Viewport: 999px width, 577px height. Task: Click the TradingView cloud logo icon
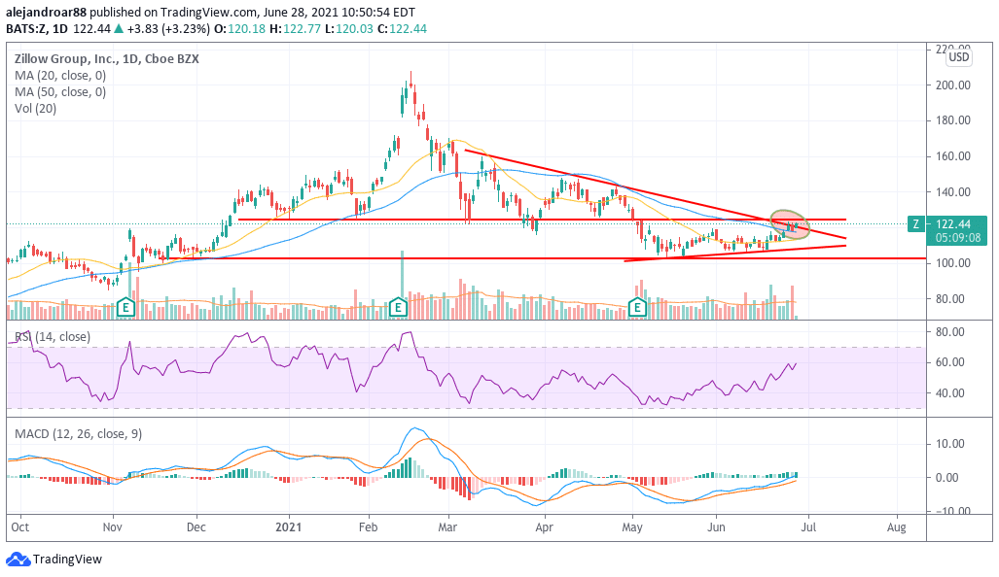point(18,560)
